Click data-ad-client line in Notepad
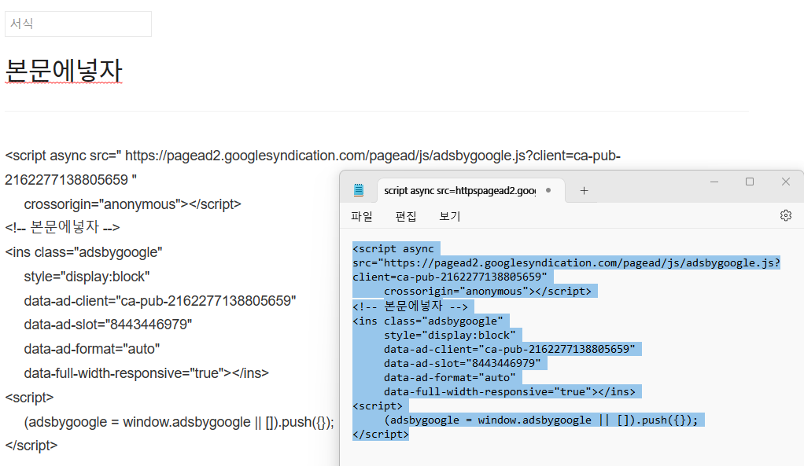Viewport: 804px width, 466px height. (x=509, y=349)
